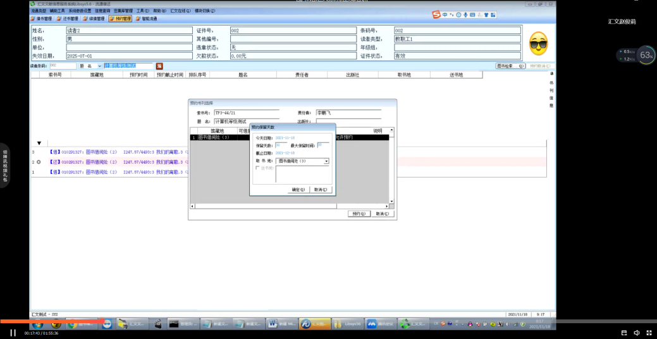Click the 预约时间 column header
657x339 pixels.
pos(138,75)
